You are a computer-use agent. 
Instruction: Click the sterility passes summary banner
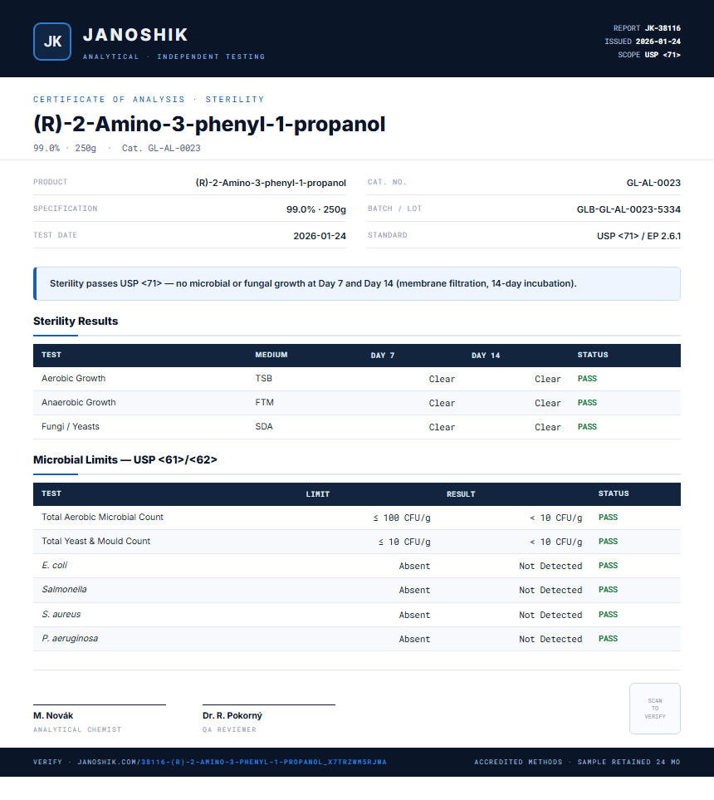click(356, 283)
